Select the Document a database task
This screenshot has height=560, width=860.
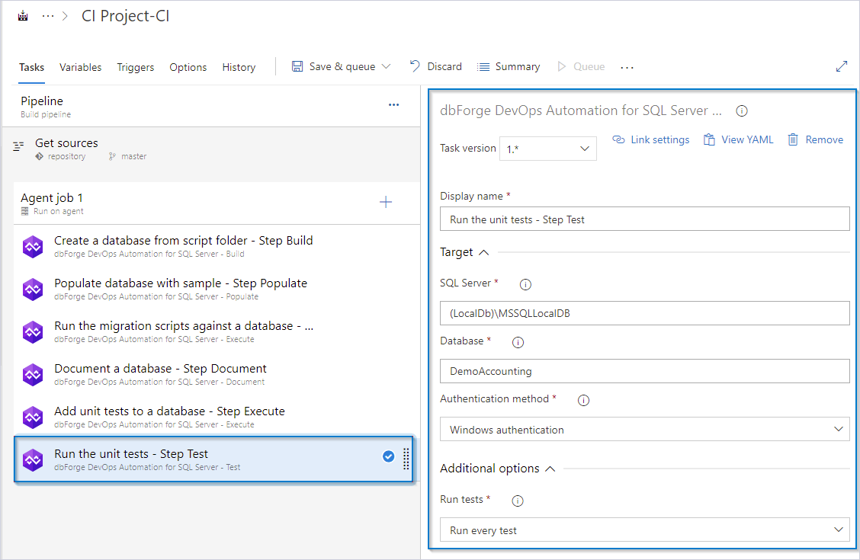(216, 374)
